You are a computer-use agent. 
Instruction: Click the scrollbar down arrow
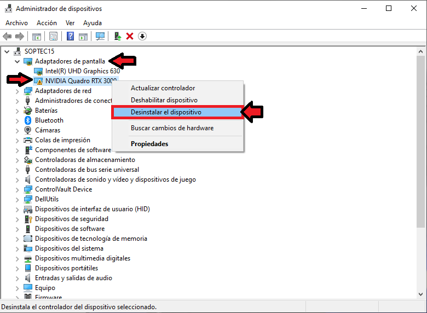pos(421,294)
